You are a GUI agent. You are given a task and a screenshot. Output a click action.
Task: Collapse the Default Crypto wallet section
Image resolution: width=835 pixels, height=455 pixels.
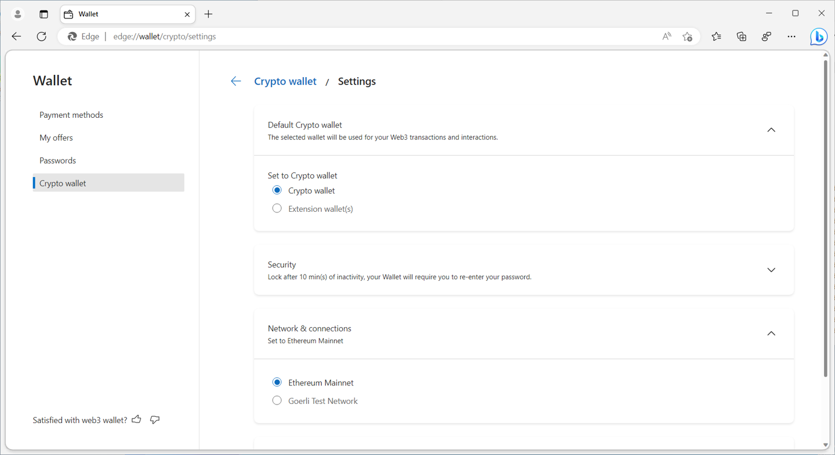point(771,130)
